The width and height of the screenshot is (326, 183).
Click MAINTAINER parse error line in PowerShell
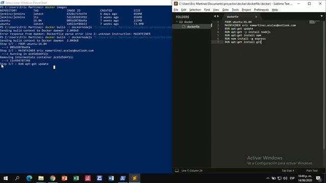tap(75, 34)
